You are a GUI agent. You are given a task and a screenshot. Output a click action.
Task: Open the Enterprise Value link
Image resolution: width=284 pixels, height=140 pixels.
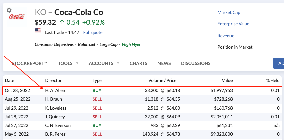[x=233, y=24]
